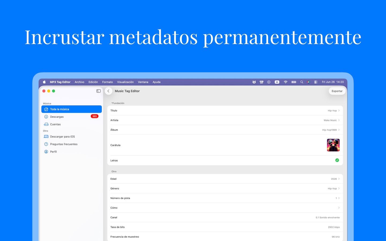The width and height of the screenshot is (386, 241).
Task: Go back with the chevron button
Action: point(109,91)
